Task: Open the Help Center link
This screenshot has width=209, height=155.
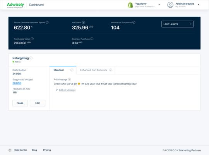Action: (x=20, y=150)
